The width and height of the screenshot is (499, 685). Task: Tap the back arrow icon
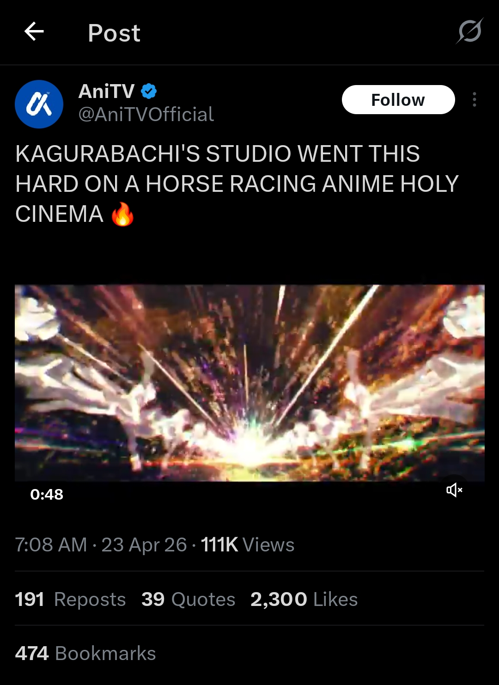tap(34, 32)
